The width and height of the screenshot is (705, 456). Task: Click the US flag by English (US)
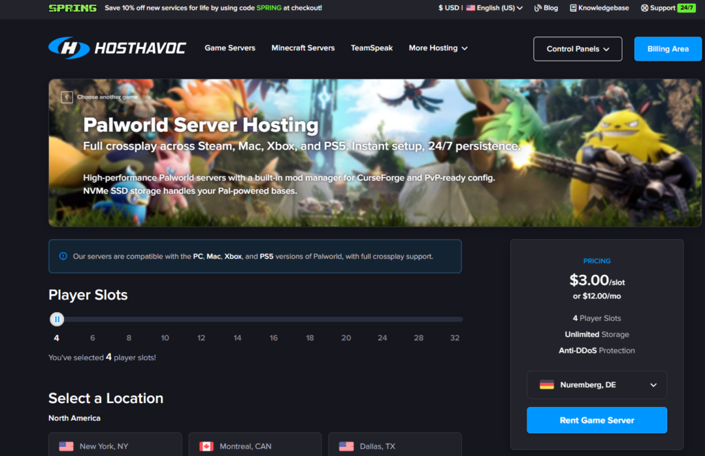tap(470, 8)
